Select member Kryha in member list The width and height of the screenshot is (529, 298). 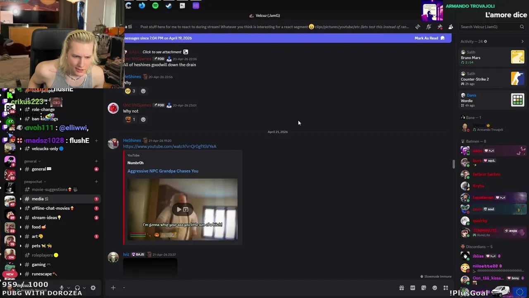pos(493,186)
